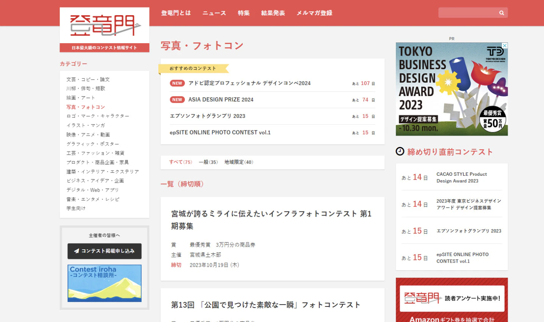
Task: Select the 一般(35) filter tab
Action: click(x=208, y=162)
